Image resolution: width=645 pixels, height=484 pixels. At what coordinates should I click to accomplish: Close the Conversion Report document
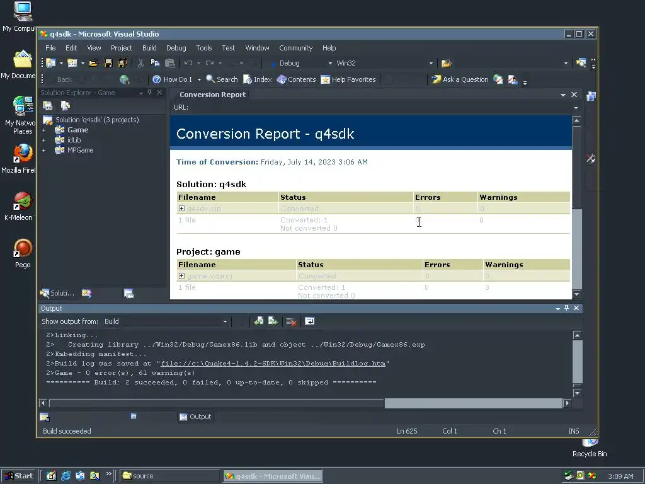coord(574,95)
